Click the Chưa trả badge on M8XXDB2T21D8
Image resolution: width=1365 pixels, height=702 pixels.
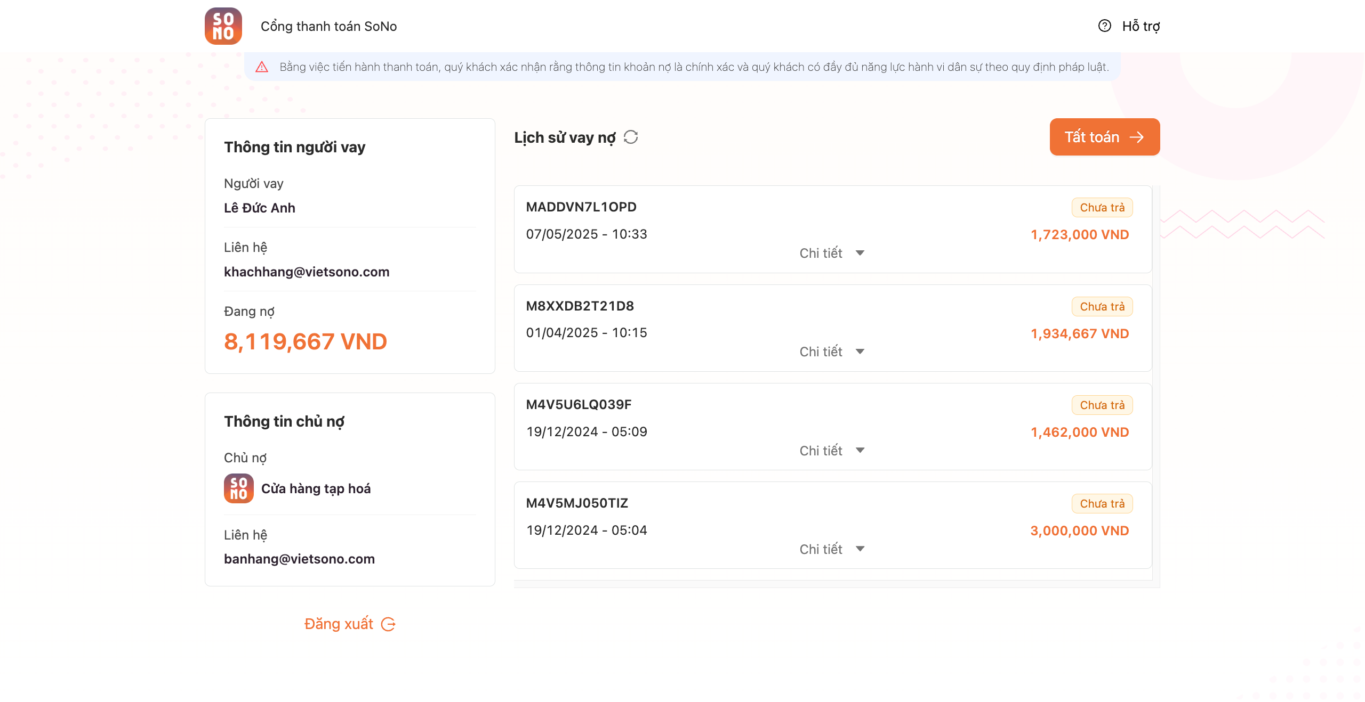1102,307
